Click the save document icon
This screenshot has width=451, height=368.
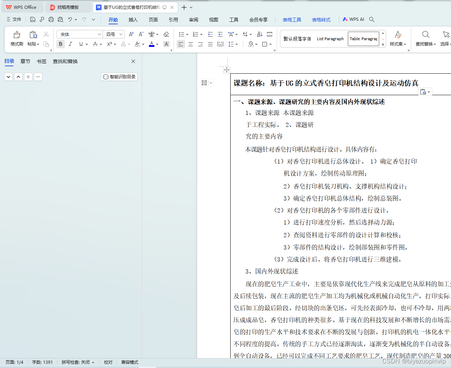(32, 19)
